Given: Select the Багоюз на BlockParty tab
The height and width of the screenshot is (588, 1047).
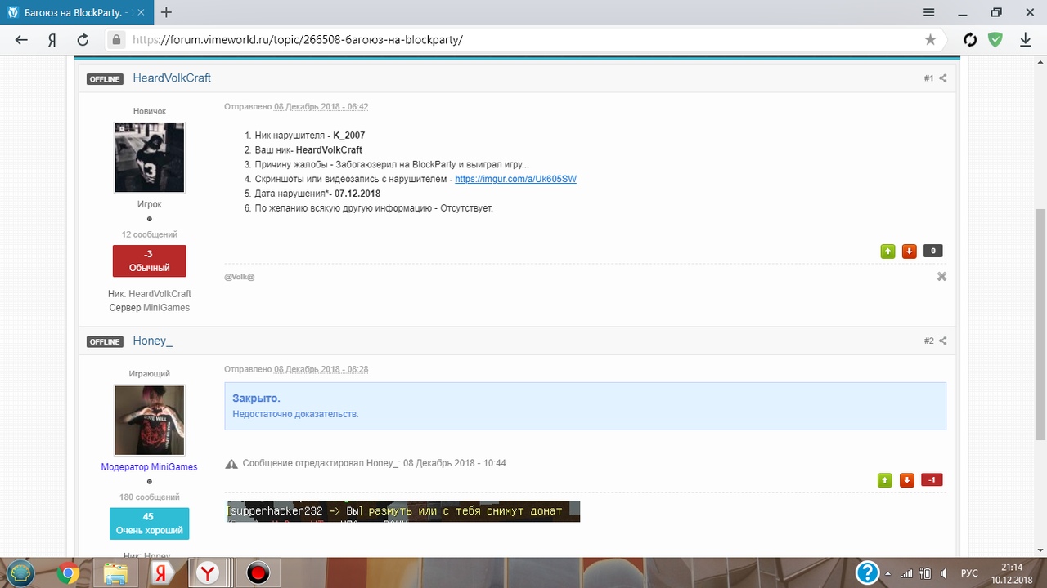Looking at the screenshot, I should (x=74, y=12).
